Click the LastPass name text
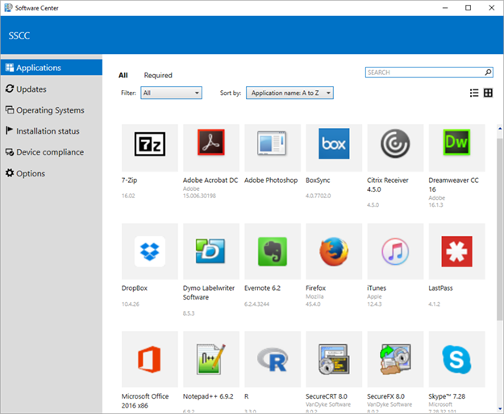The height and width of the screenshot is (414, 504). (440, 288)
